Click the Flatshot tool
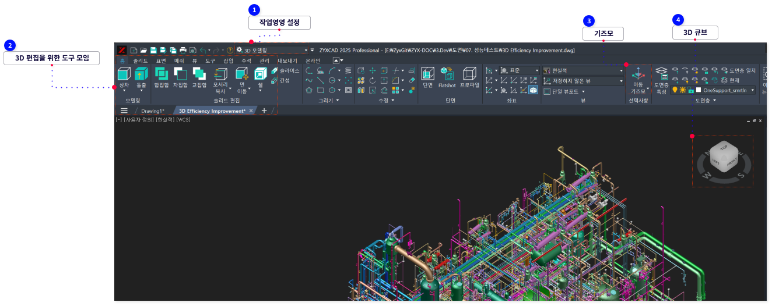The image size is (772, 306). pos(447,77)
